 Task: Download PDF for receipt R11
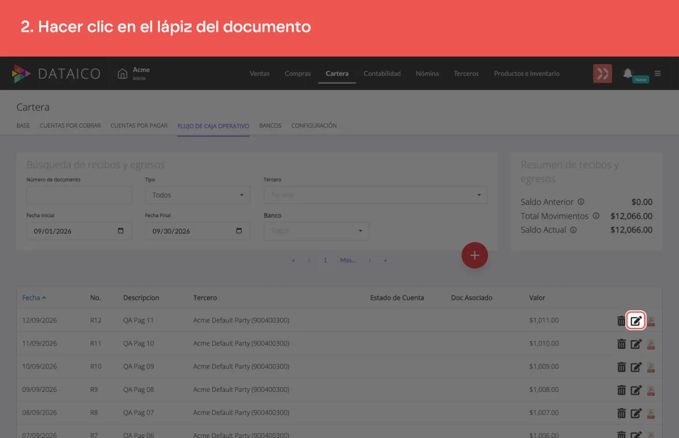pos(651,344)
